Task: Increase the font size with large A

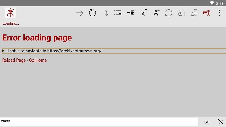Action: [156, 12]
